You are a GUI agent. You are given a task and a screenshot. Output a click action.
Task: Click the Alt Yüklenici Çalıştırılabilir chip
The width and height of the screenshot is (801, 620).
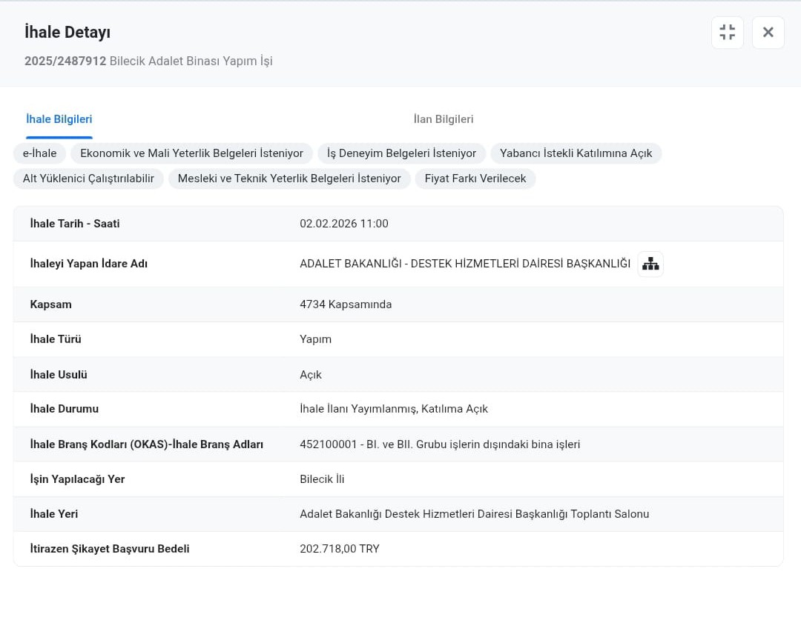[88, 179]
